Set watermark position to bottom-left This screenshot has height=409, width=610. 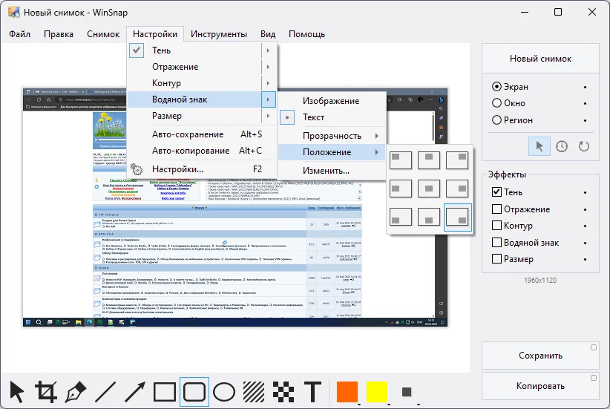[x=401, y=217]
